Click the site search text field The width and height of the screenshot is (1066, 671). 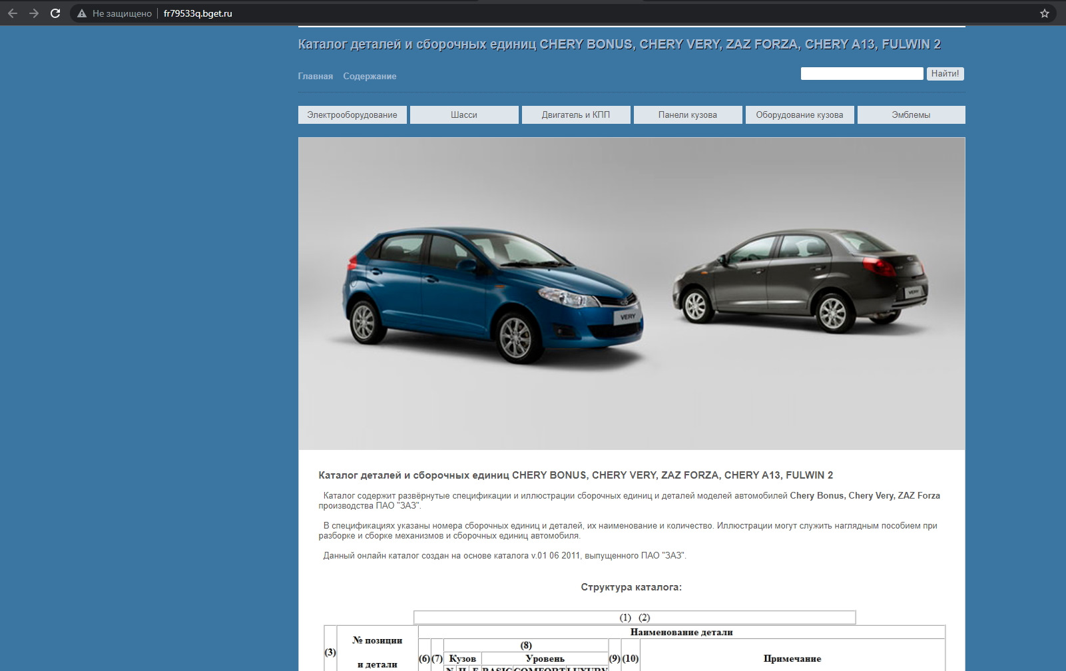coord(861,74)
